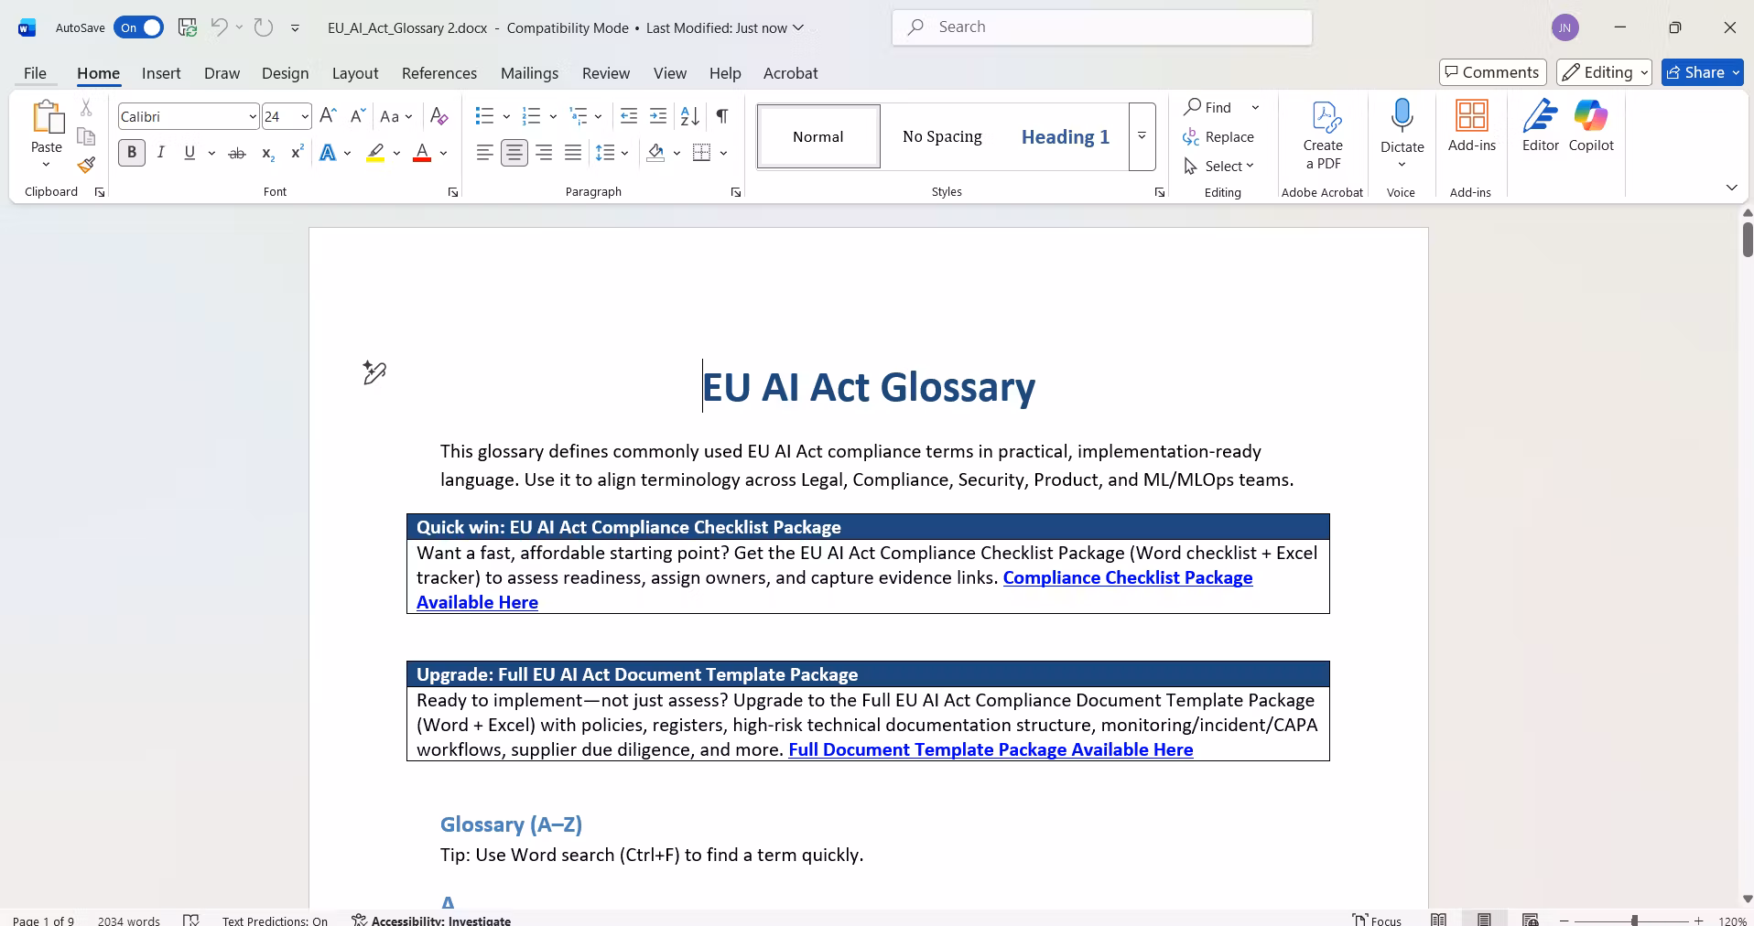Toggle Bold formatting button
The width and height of the screenshot is (1754, 926).
tap(132, 153)
